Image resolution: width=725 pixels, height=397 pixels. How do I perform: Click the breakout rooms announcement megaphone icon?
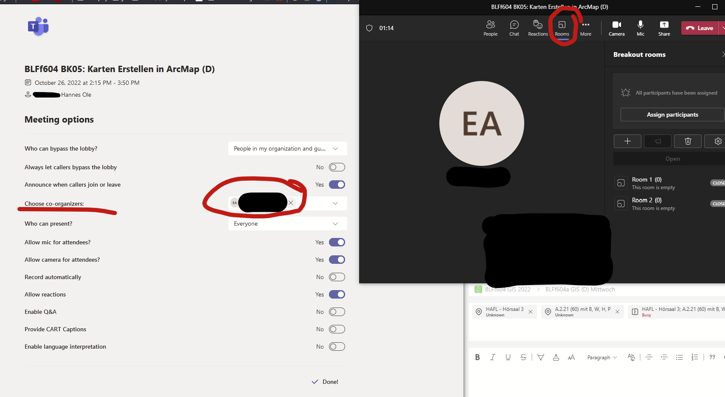tap(658, 141)
